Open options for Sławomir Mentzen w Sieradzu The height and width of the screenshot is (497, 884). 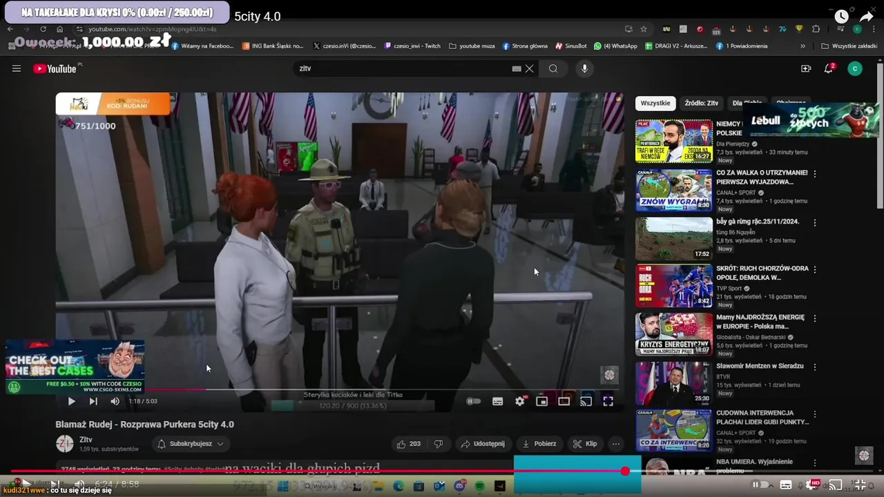click(815, 367)
